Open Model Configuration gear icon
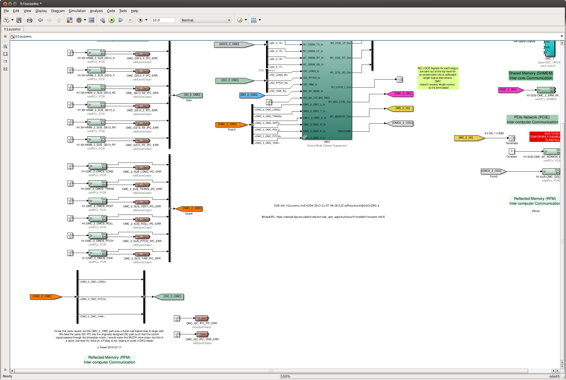 pos(79,20)
